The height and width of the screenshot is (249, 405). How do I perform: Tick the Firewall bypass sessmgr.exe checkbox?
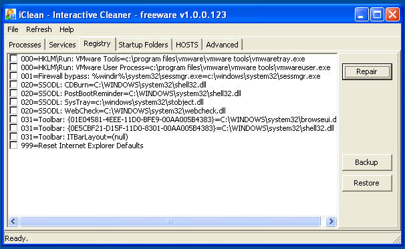(13, 76)
